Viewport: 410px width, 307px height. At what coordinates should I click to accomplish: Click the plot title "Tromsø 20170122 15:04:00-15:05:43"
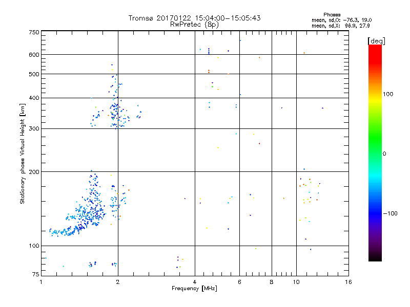(x=194, y=18)
